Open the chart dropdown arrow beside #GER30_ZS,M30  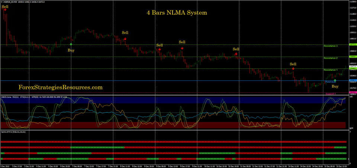click(2, 1)
